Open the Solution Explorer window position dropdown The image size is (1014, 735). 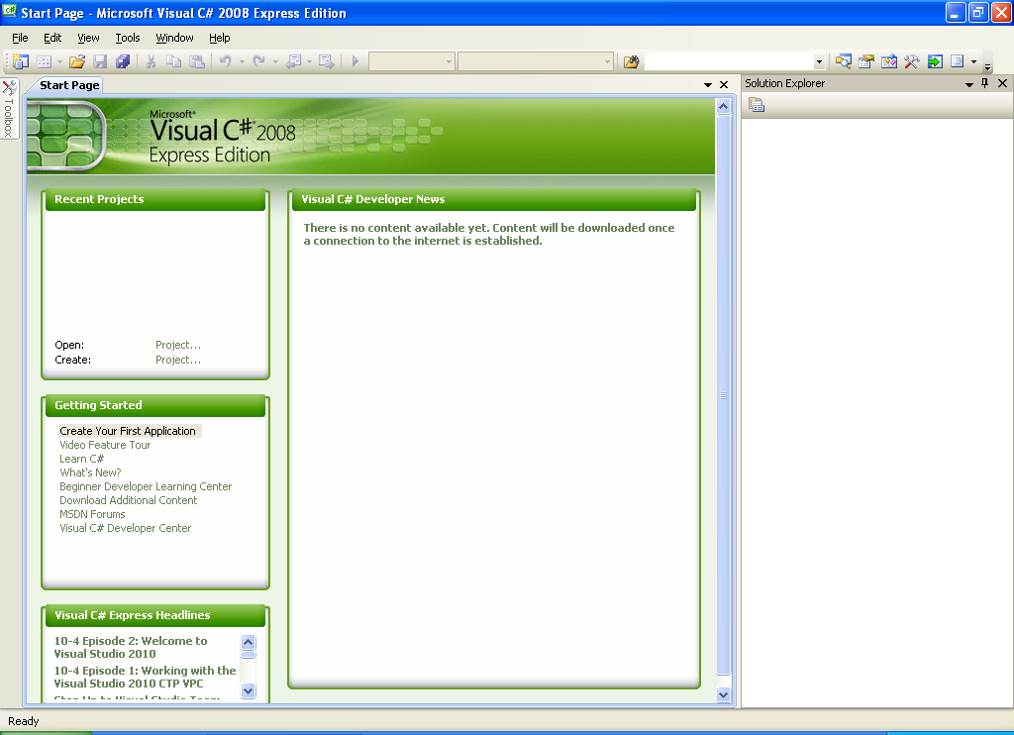point(968,84)
